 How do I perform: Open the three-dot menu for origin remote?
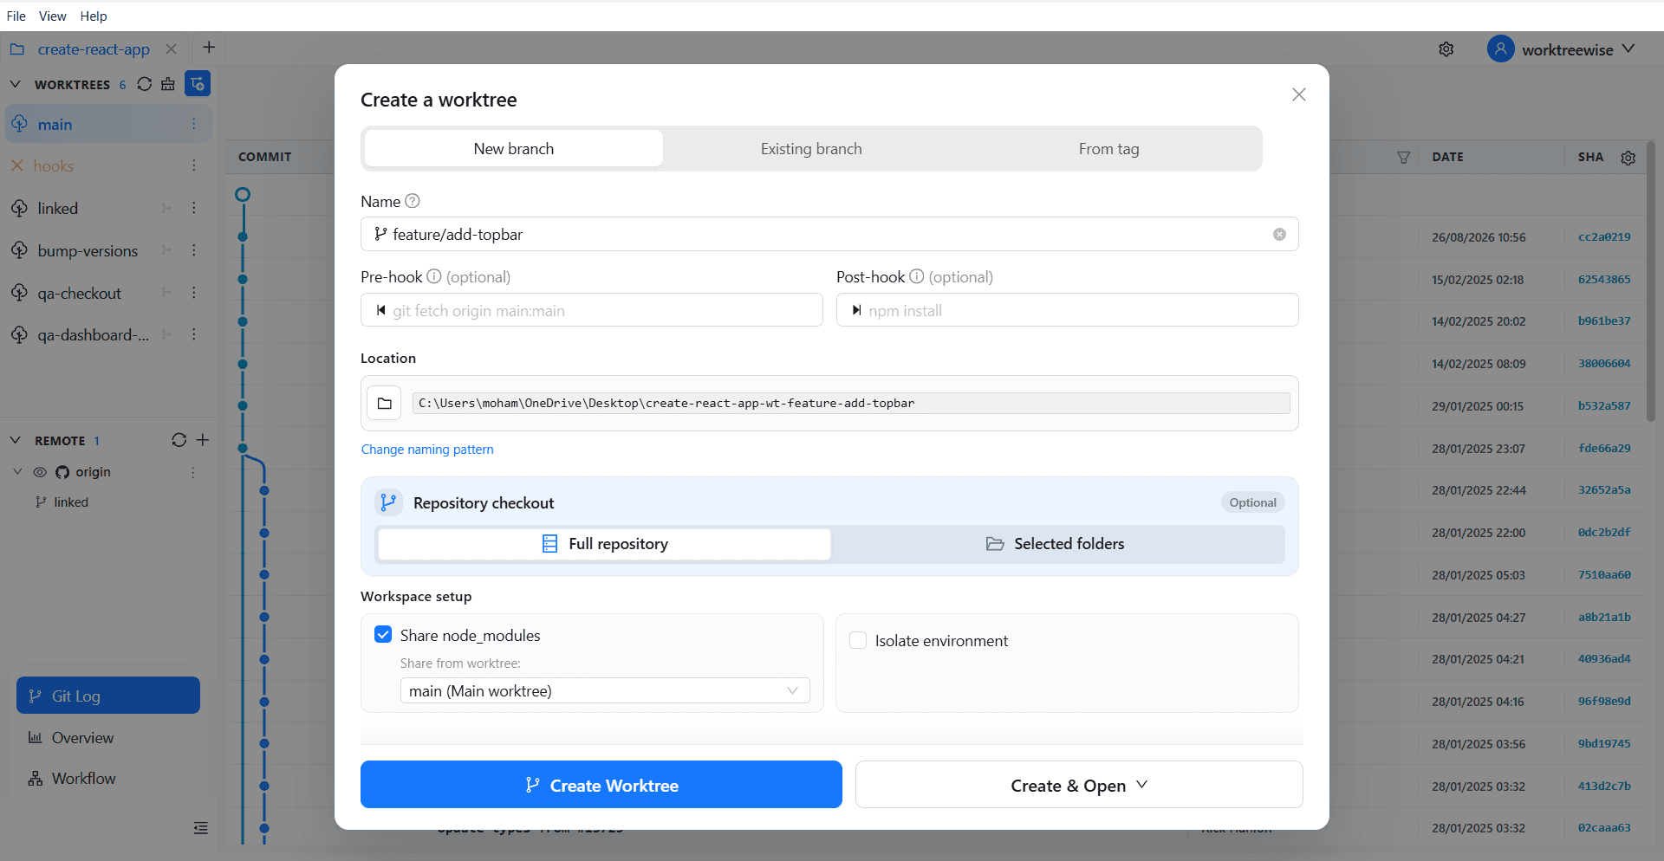[193, 472]
